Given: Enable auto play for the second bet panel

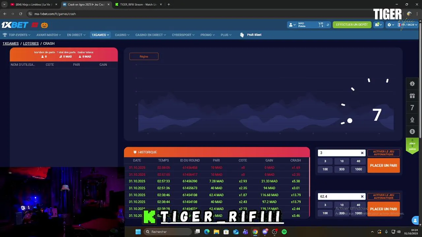Looking at the screenshot, I should tap(383, 197).
